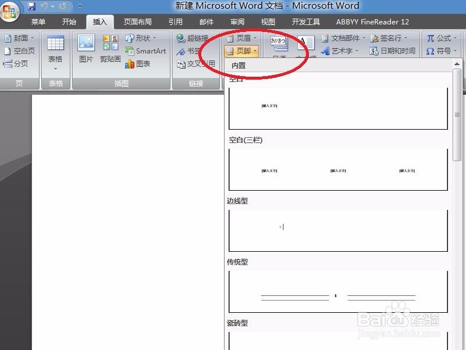Choose the 空白 footer thumbnail
466x350 pixels.
pyautogui.click(x=338, y=108)
